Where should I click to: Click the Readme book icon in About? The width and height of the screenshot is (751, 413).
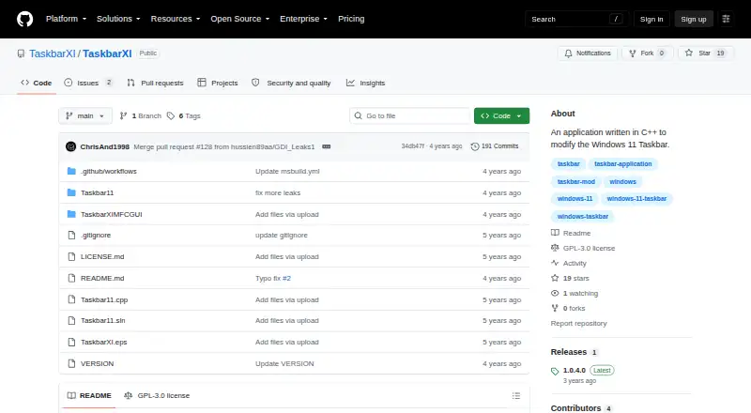(555, 233)
